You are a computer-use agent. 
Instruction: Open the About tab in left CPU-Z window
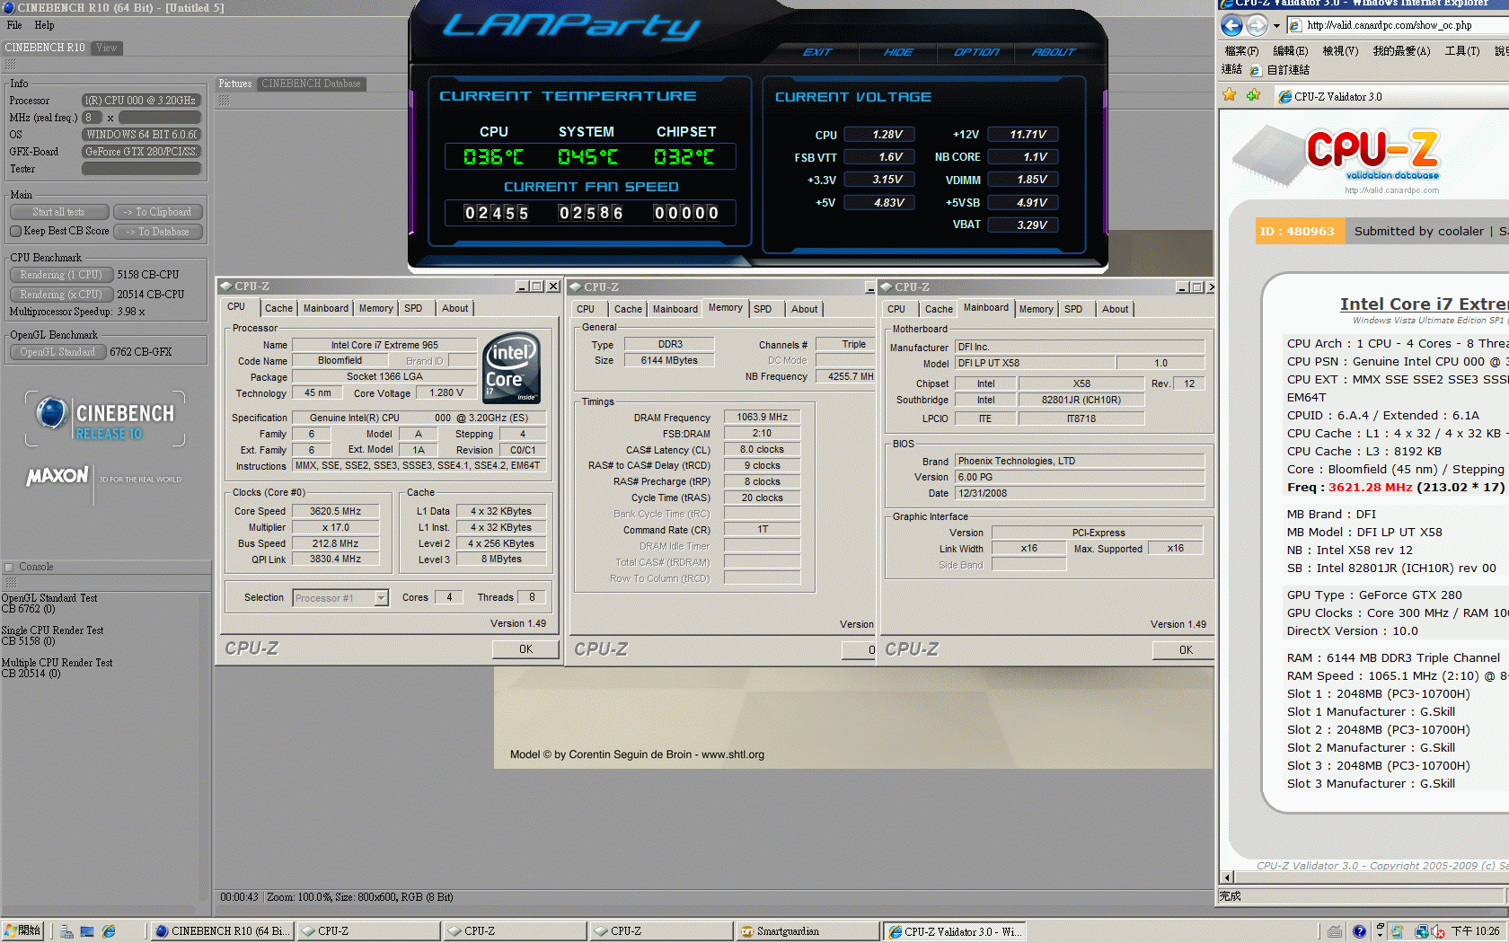454,308
